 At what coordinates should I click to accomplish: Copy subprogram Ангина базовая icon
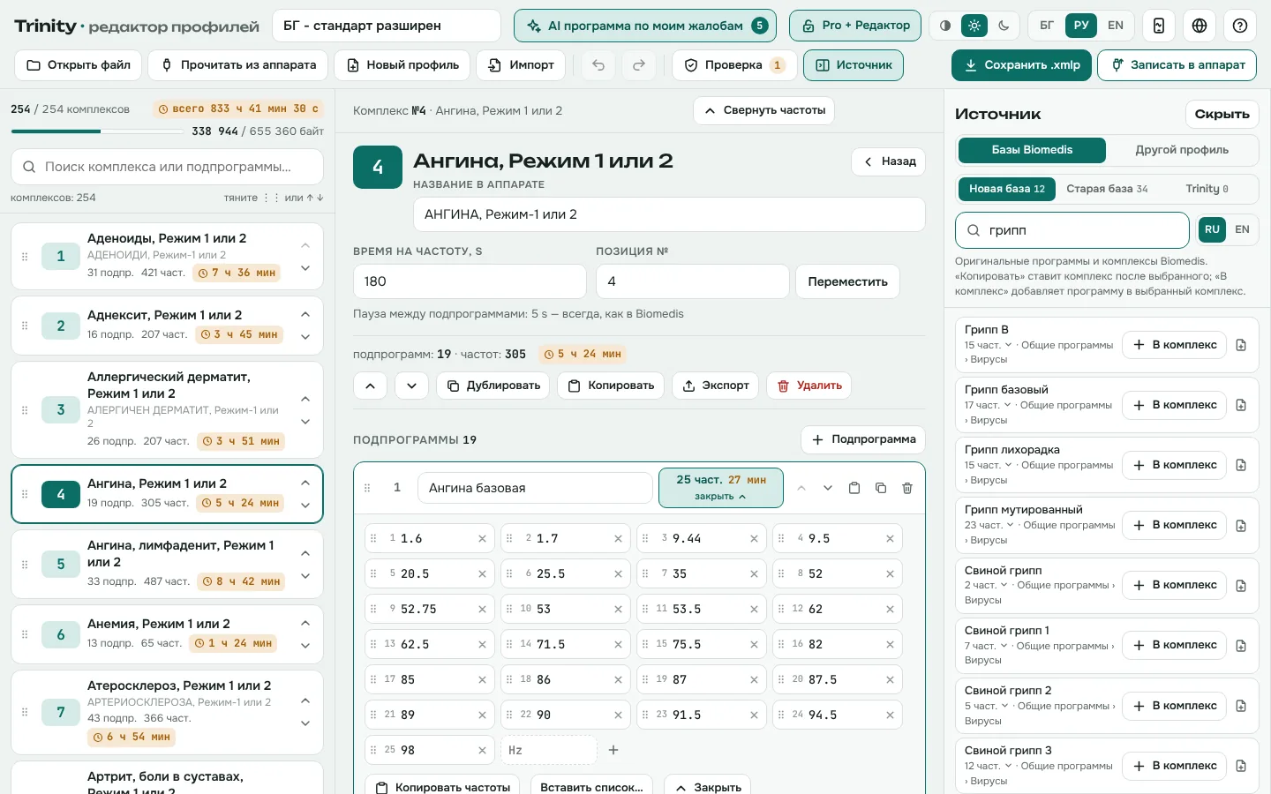coord(854,488)
